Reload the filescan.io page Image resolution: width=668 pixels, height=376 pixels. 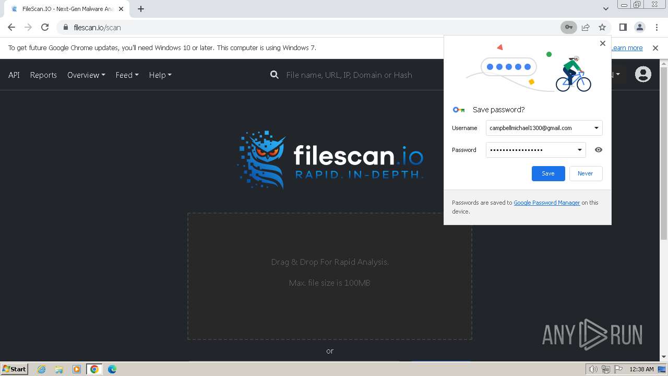click(45, 27)
